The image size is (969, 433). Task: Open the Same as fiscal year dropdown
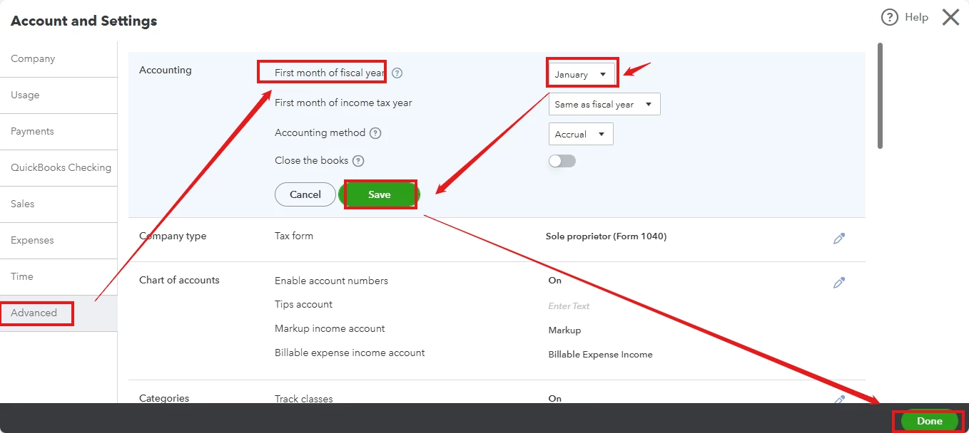[x=604, y=104]
